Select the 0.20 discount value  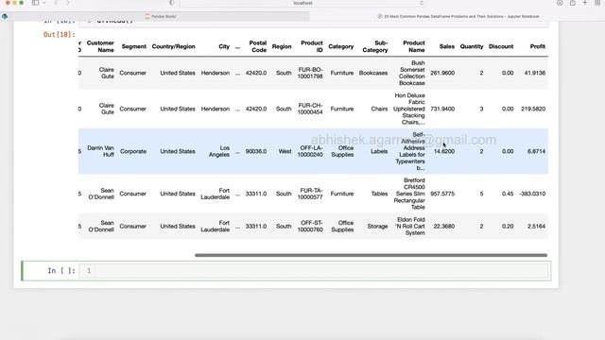coord(508,226)
